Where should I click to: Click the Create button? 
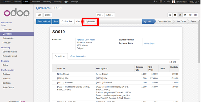click(48, 15)
